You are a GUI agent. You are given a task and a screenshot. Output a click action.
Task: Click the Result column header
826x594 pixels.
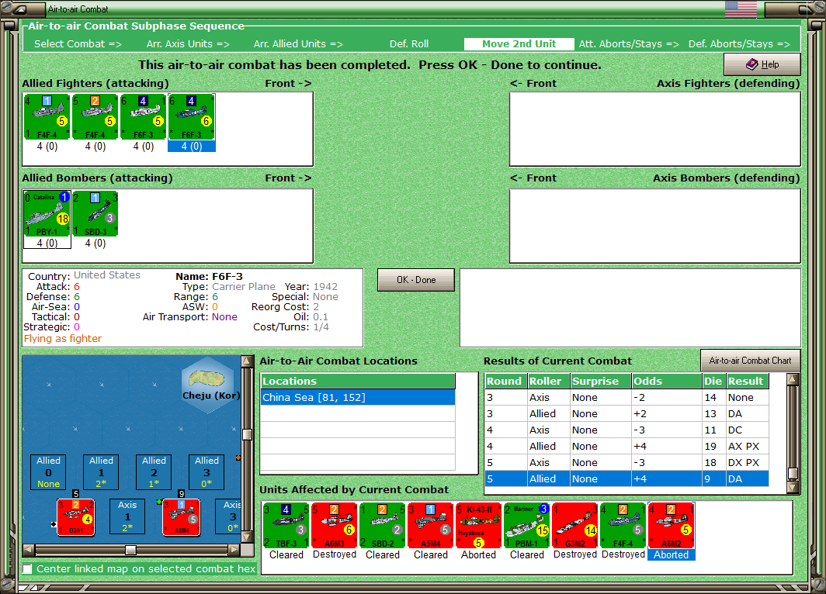747,381
